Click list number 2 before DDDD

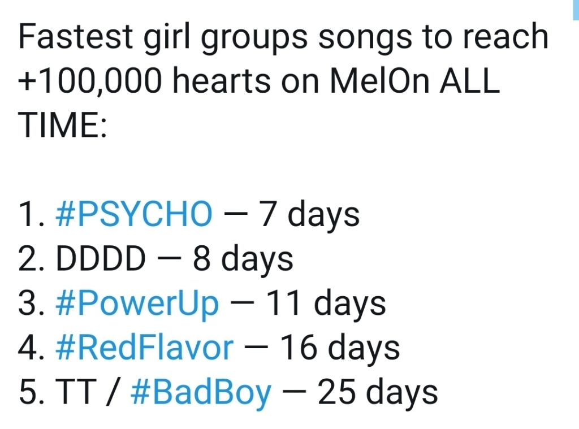tap(29, 259)
